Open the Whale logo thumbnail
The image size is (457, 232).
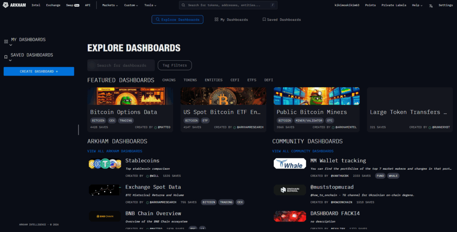[290, 164]
